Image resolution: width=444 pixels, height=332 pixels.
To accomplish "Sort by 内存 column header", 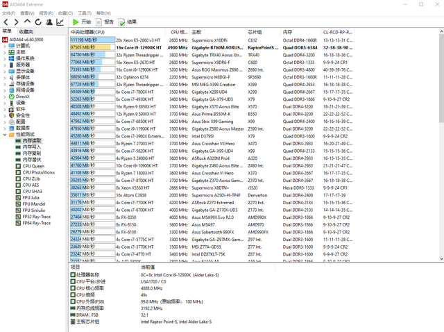I will click(300, 32).
